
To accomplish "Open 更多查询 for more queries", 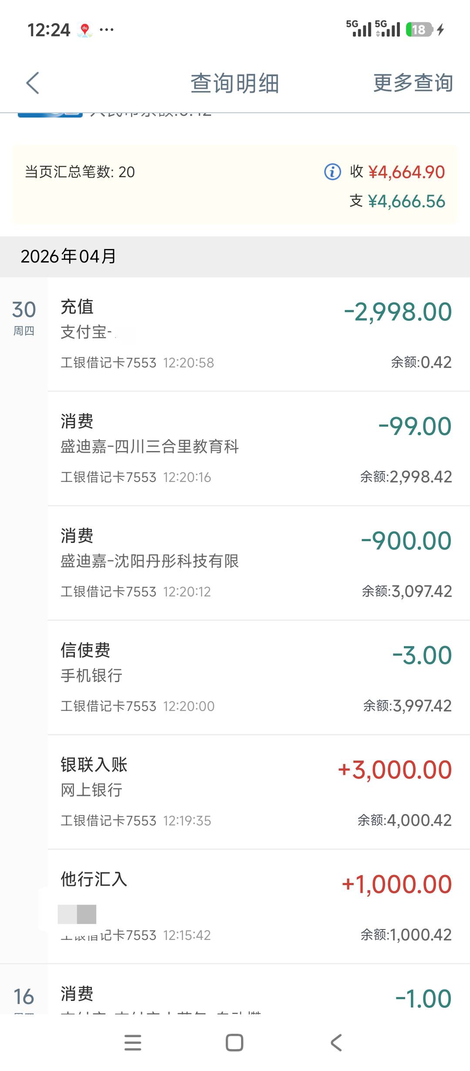I will pyautogui.click(x=413, y=83).
